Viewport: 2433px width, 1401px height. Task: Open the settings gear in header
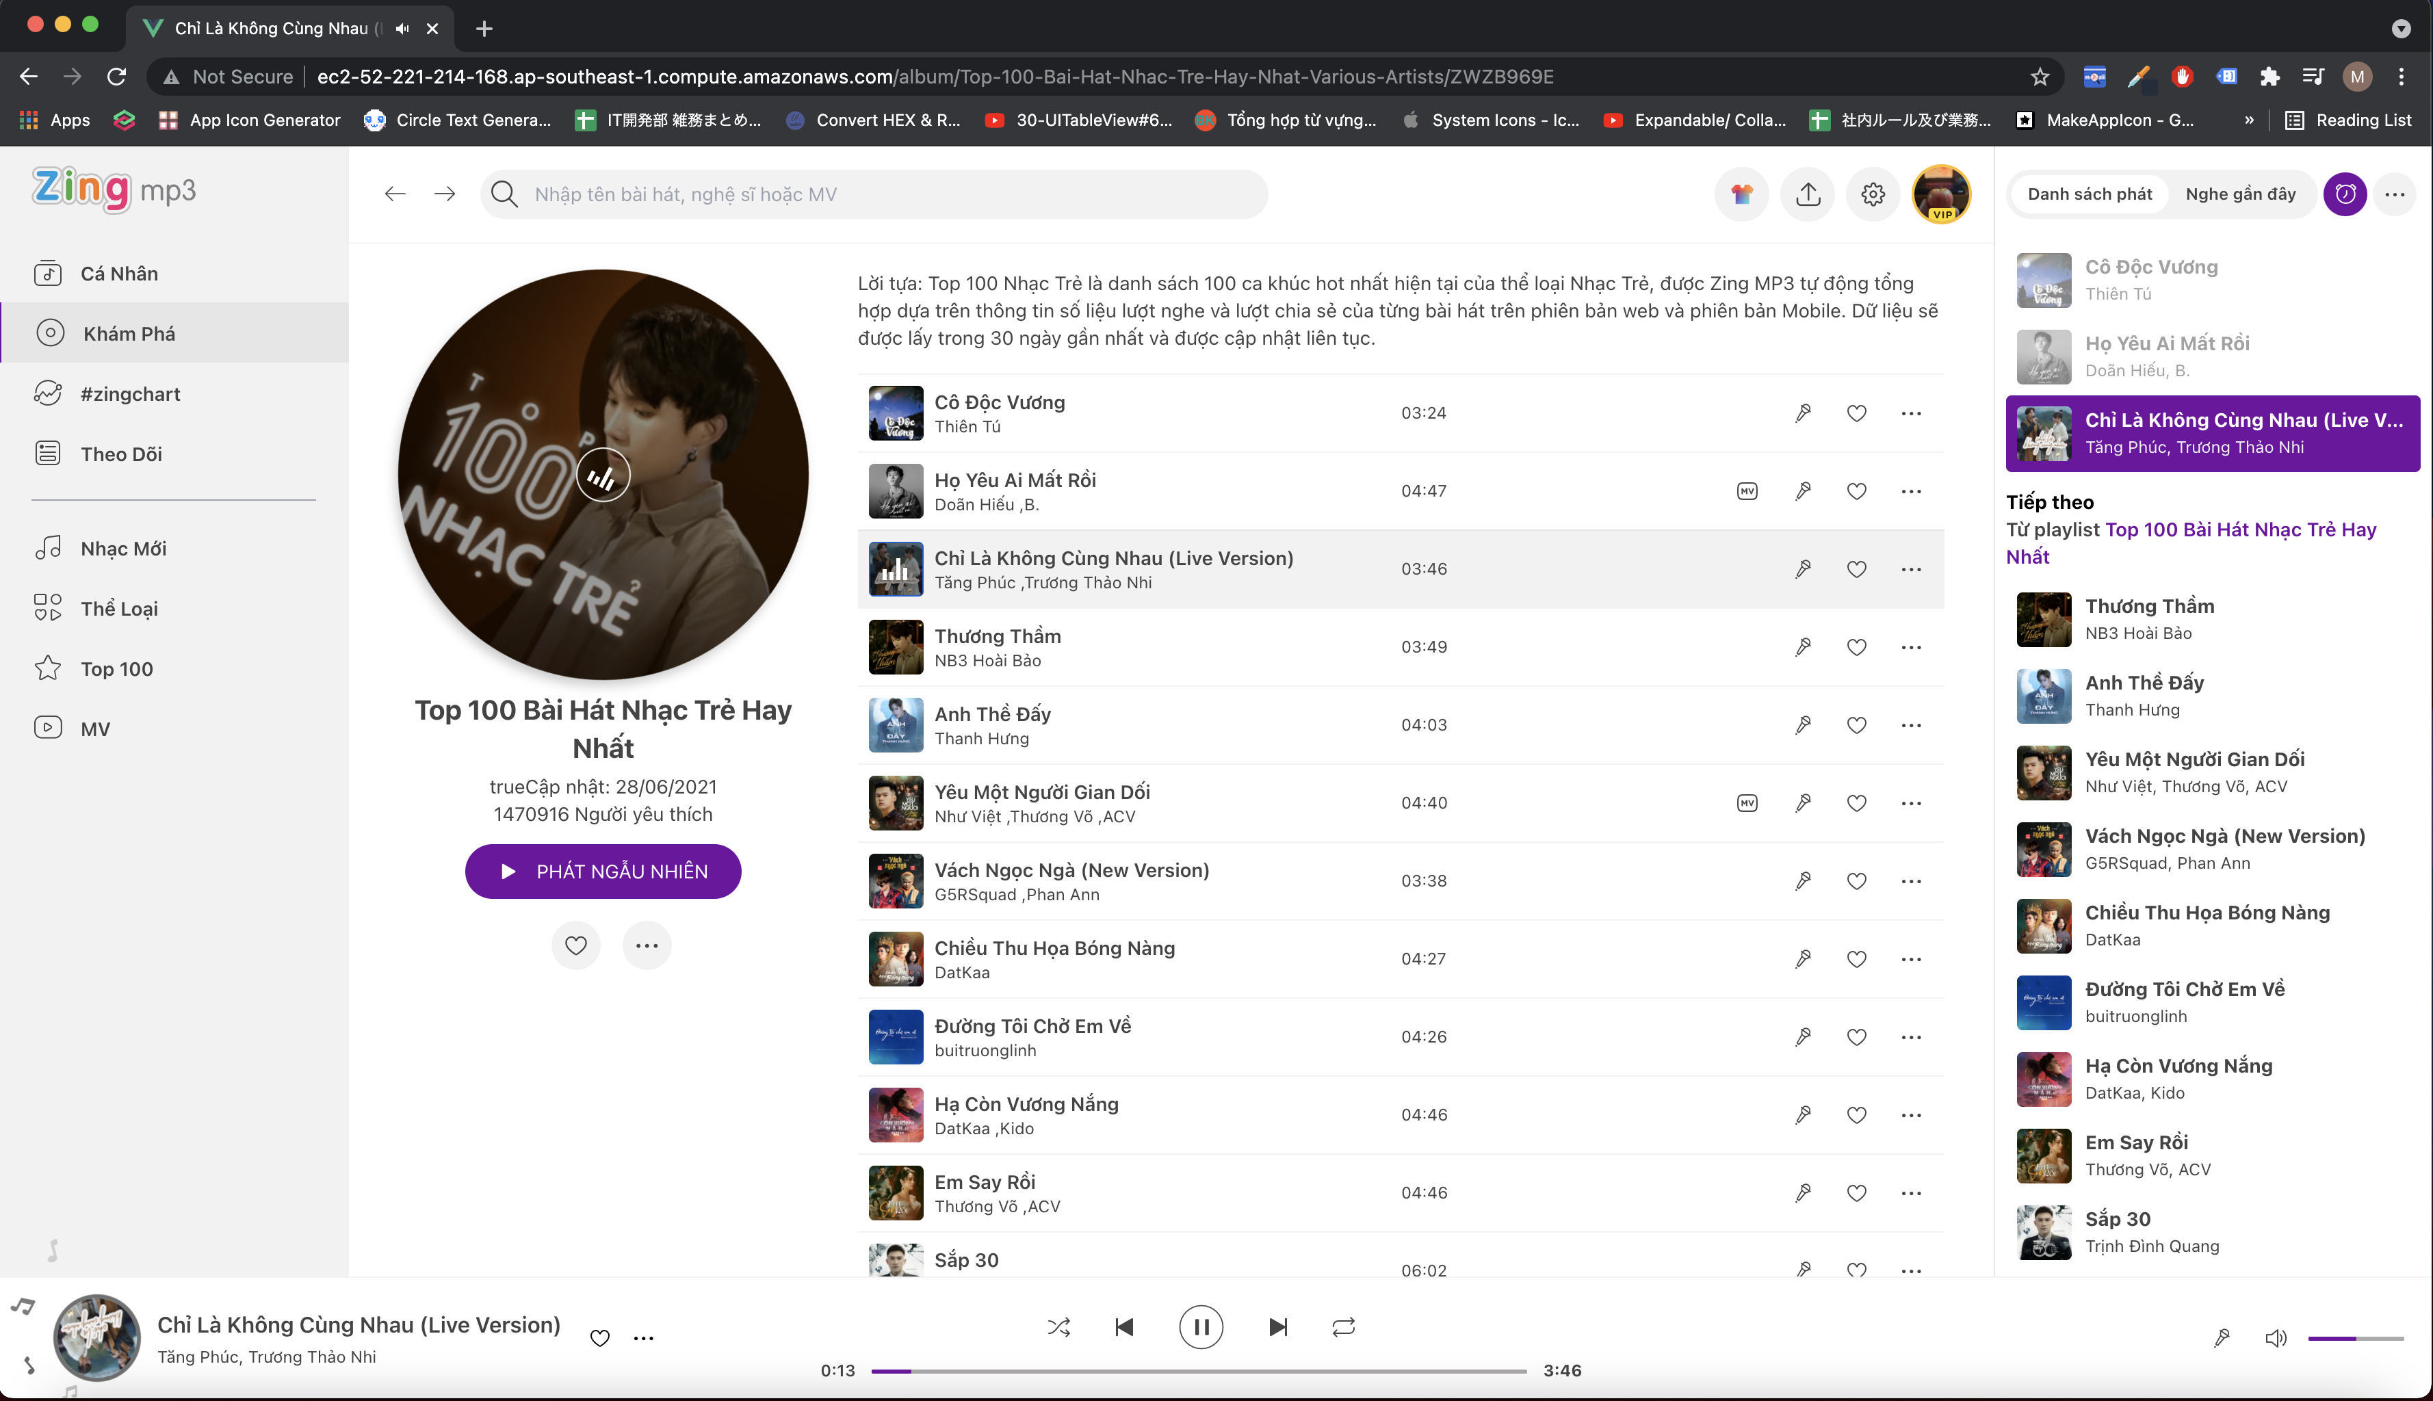pos(1872,194)
